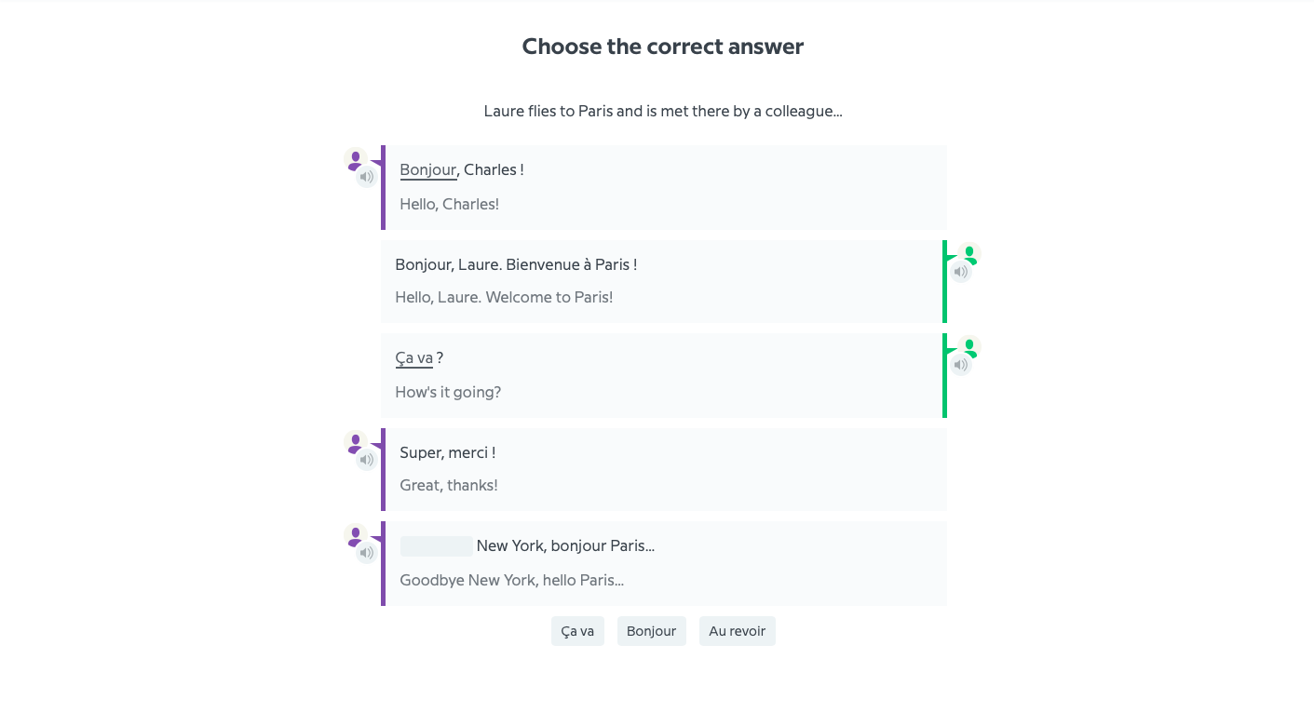The height and width of the screenshot is (726, 1314).
Task: Click purple speaker avatar beside "Super, merci"
Action: coord(355,442)
